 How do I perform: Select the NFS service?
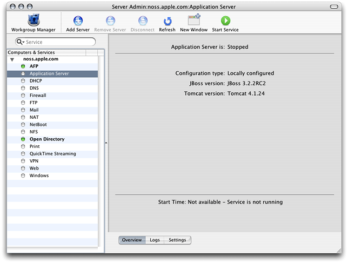click(x=34, y=132)
